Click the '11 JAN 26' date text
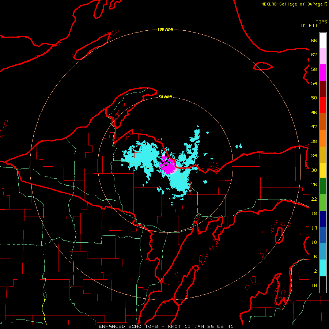The image size is (329, 329). (199, 326)
